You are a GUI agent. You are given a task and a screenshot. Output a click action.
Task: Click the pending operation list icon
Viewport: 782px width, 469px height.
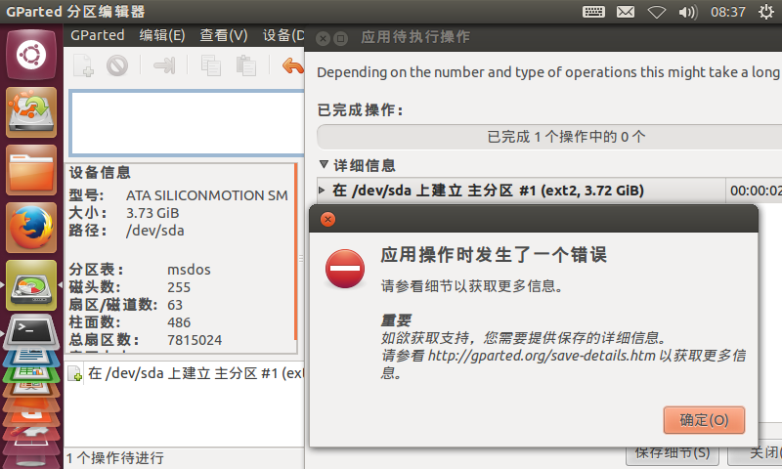click(x=75, y=373)
